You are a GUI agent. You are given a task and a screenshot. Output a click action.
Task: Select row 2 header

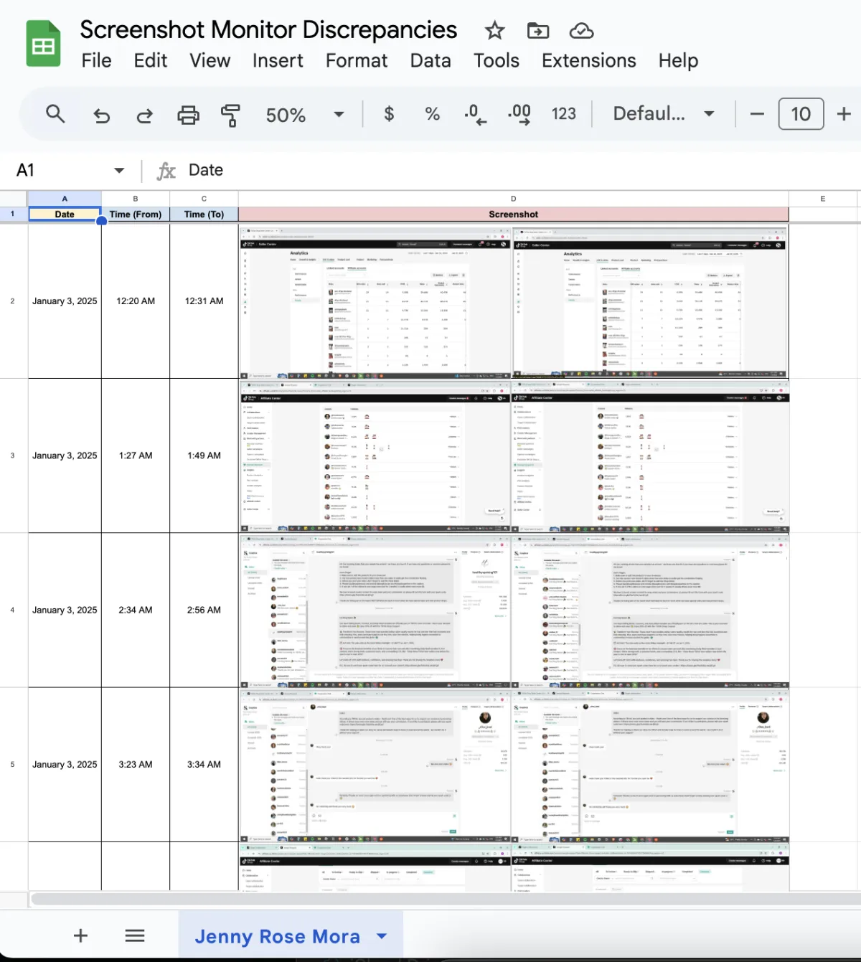[13, 301]
